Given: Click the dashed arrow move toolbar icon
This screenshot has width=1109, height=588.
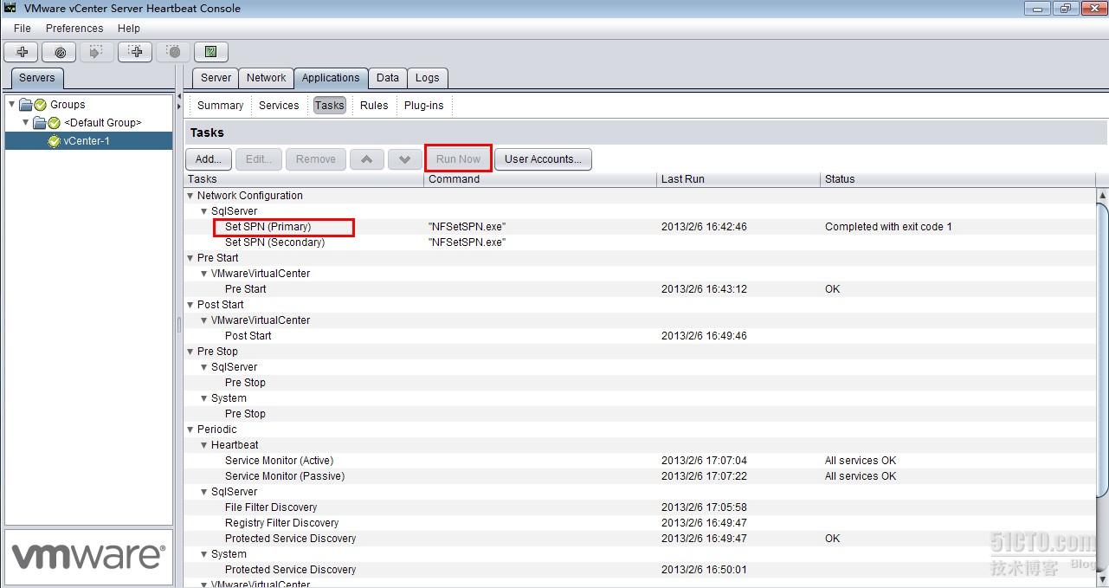Looking at the screenshot, I should pos(97,52).
